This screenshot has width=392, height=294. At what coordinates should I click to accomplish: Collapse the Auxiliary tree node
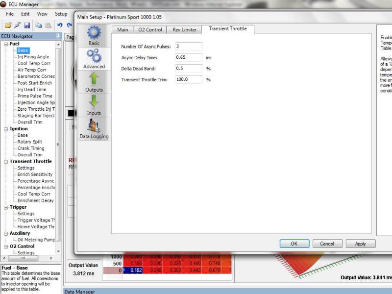click(x=6, y=234)
